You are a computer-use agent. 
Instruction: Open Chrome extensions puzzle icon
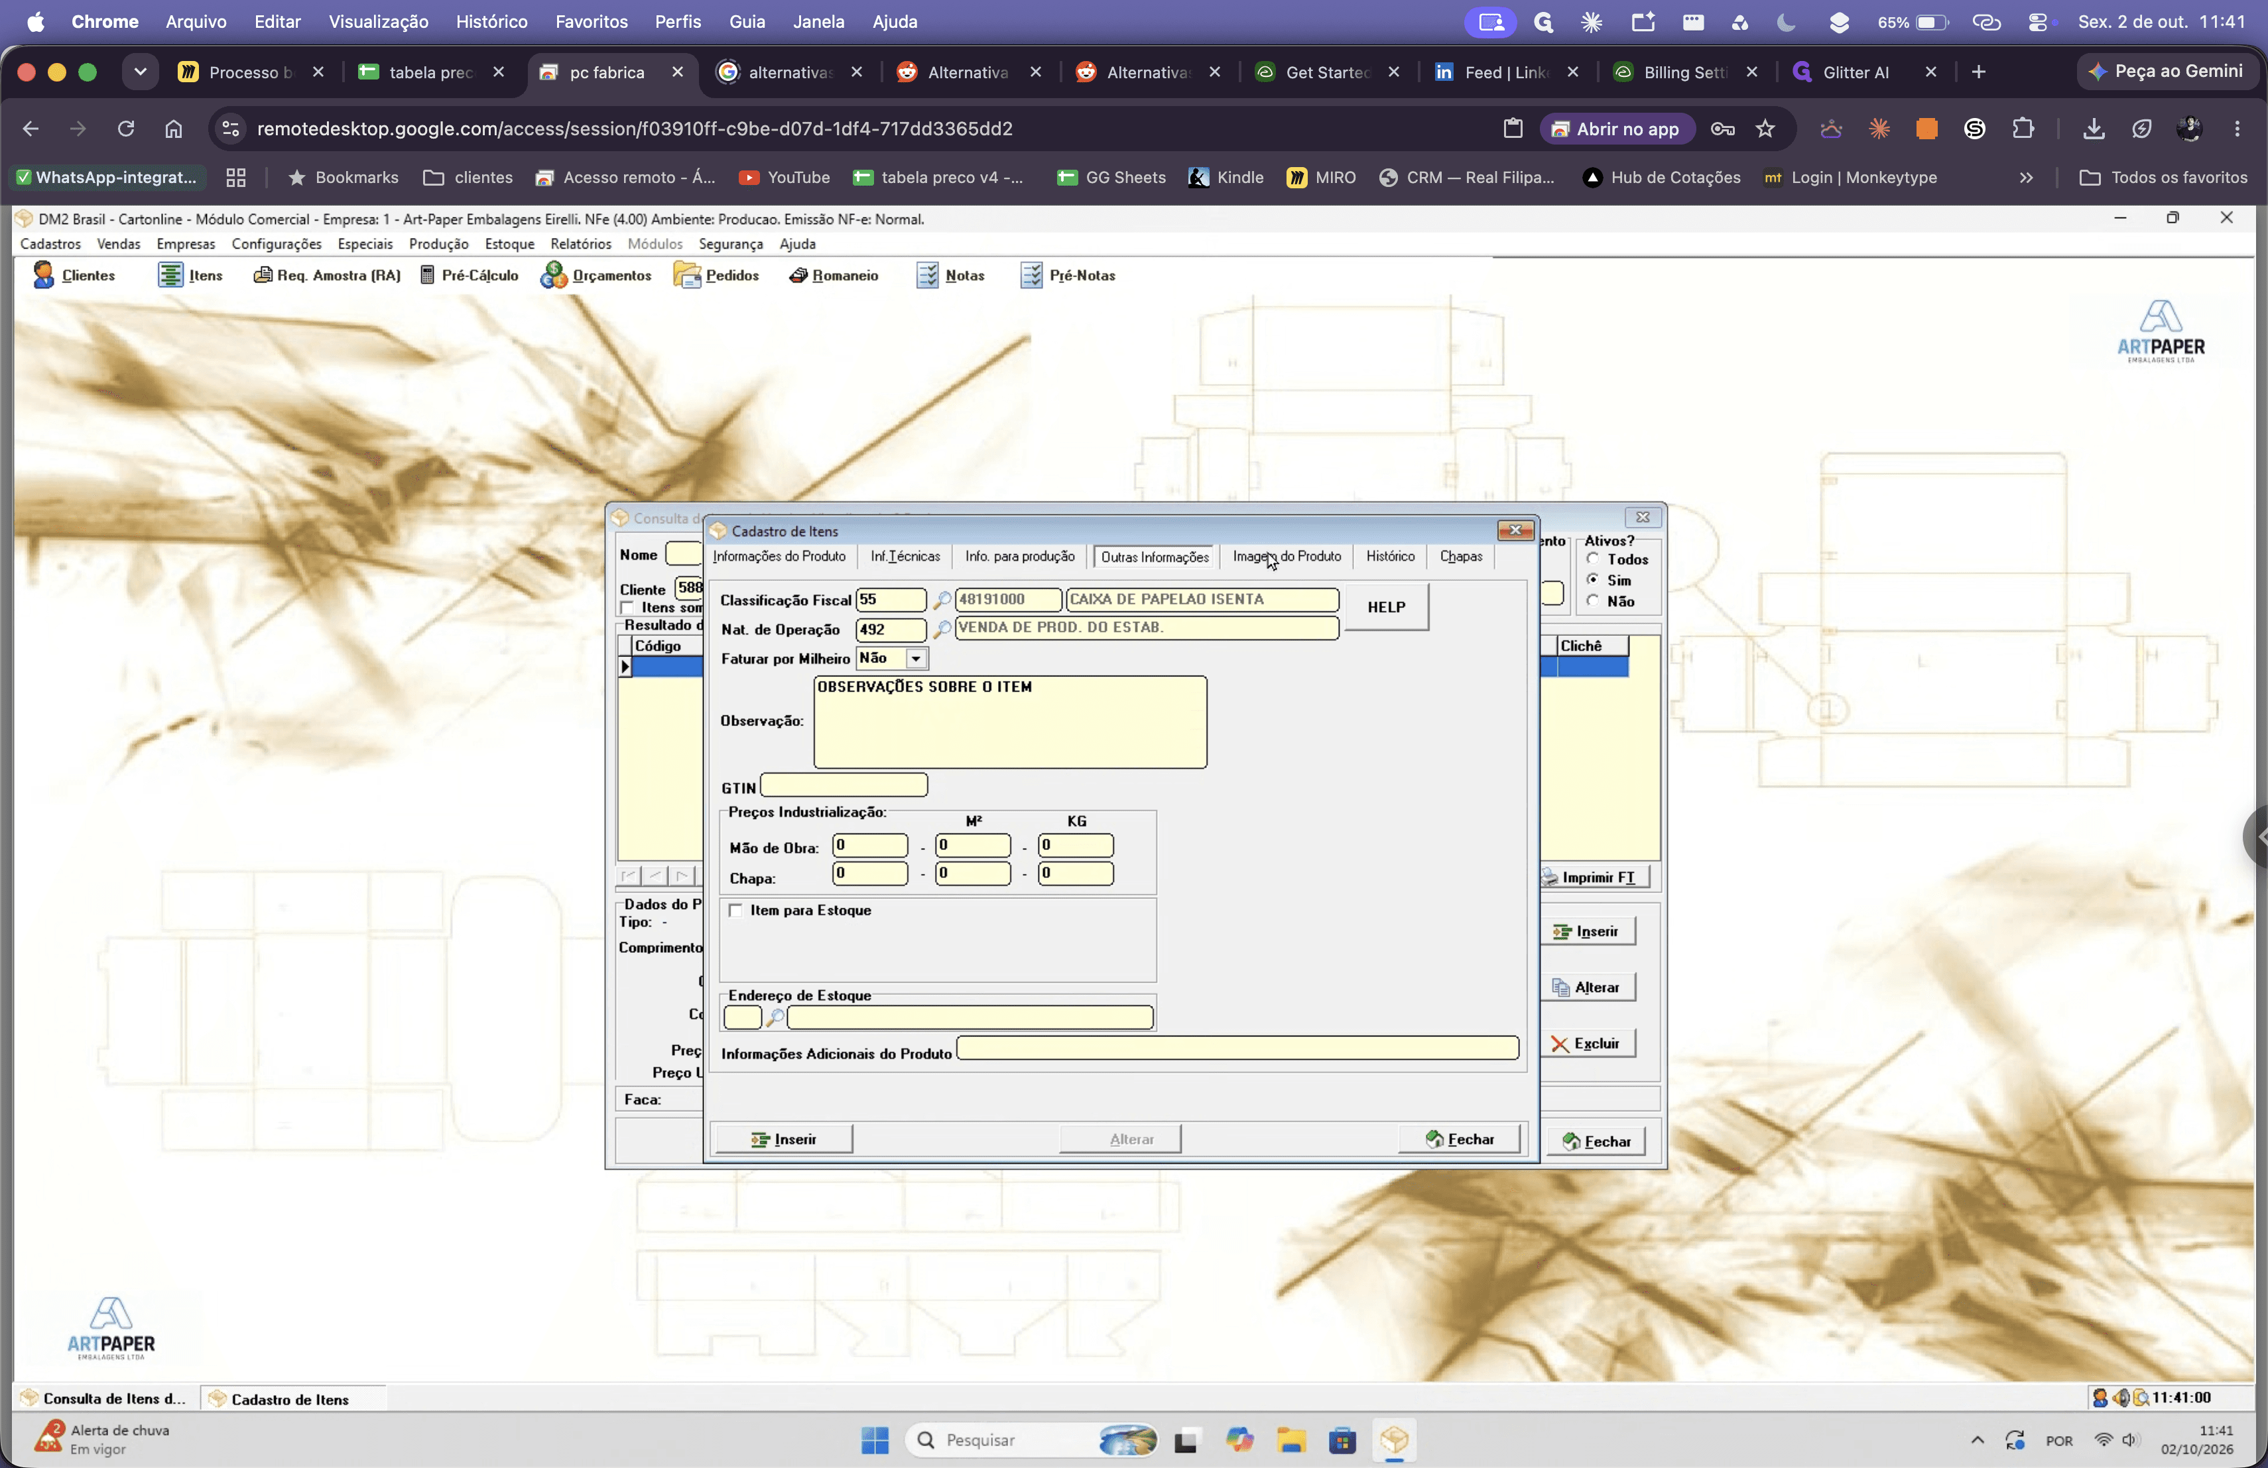(x=2022, y=129)
